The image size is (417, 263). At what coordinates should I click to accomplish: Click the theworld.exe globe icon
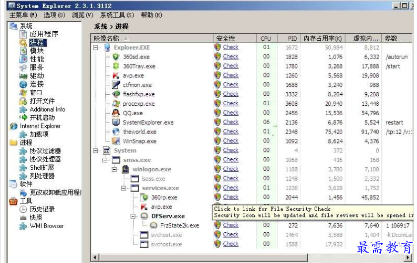point(116,131)
